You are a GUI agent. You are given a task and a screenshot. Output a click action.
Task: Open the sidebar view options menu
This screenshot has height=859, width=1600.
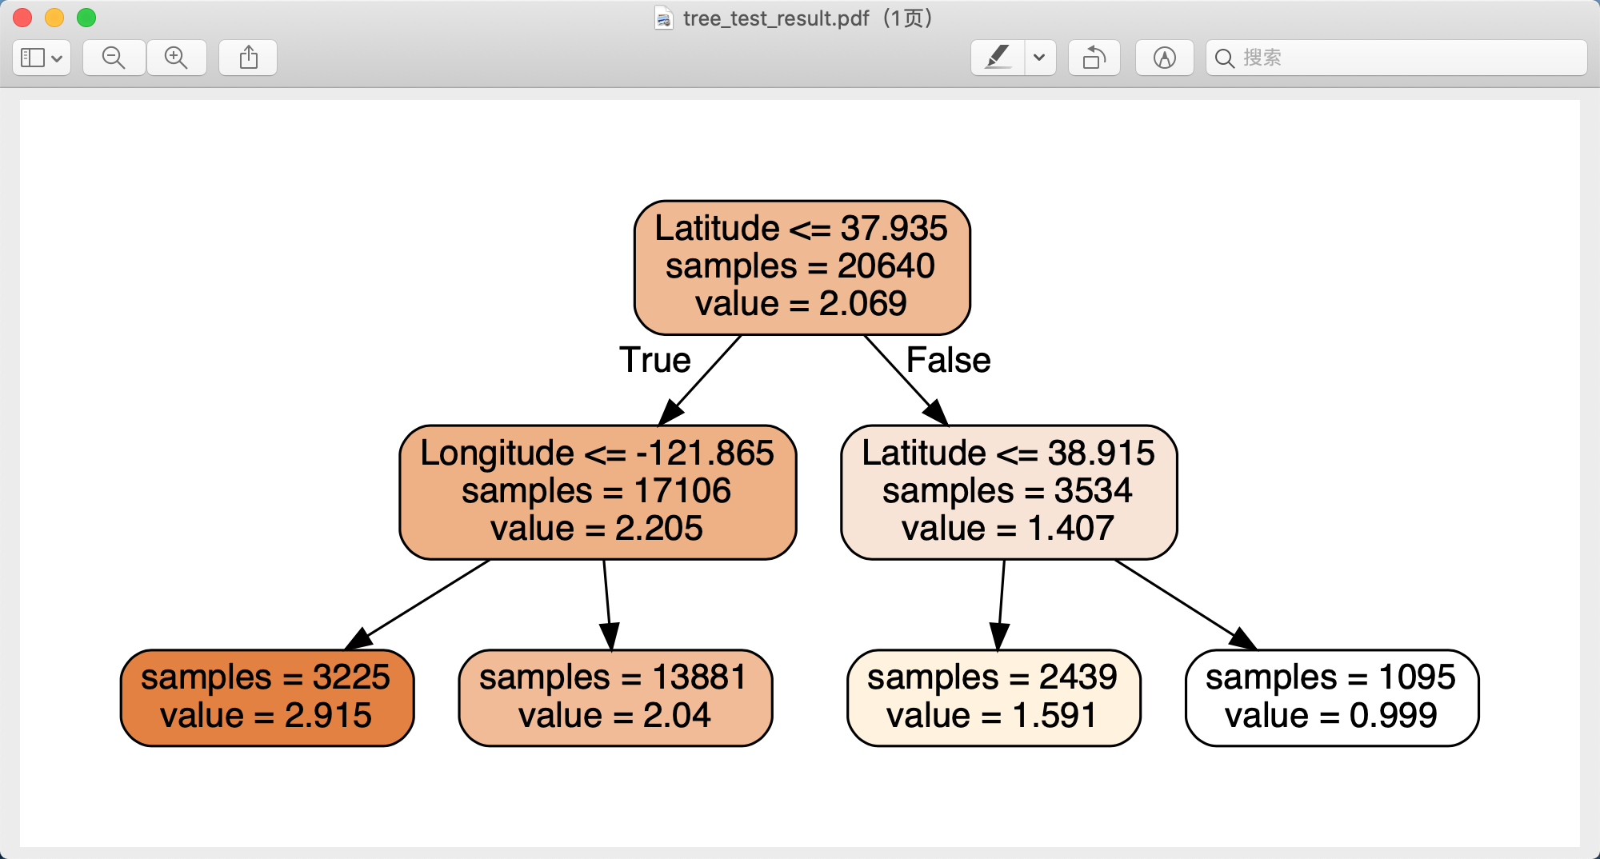click(42, 58)
